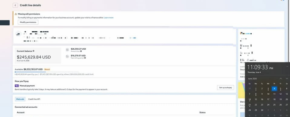Click the Modify permissions button
Viewport: 290px width, 117px height.
click(28, 22)
